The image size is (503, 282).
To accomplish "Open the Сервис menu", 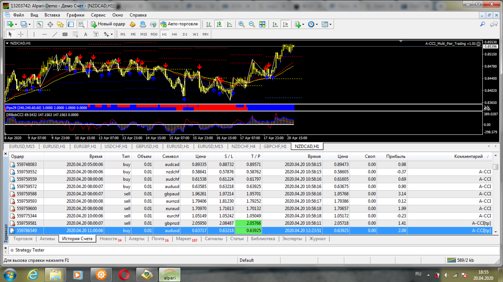I will [x=98, y=15].
